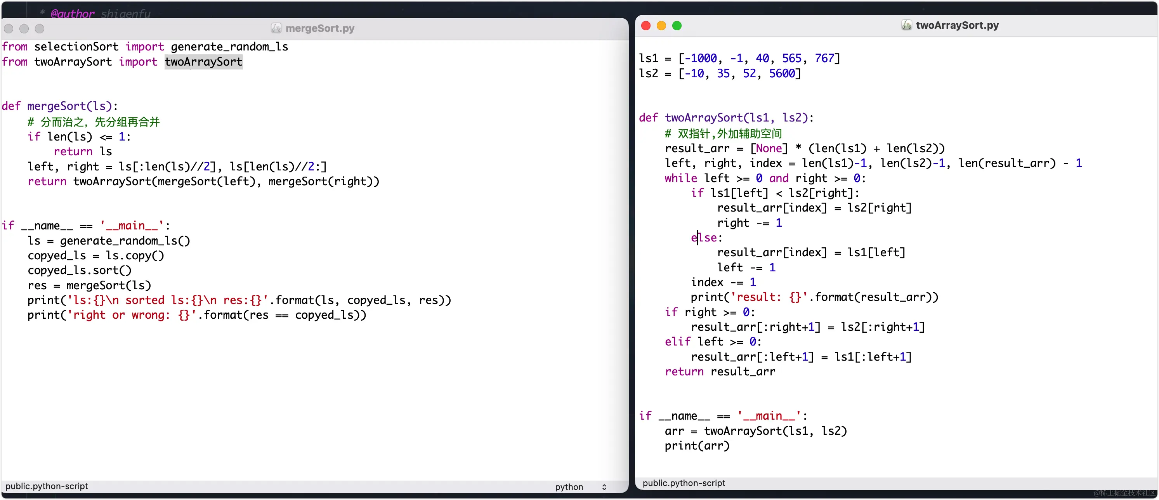The height and width of the screenshot is (500, 1159).
Task: Zoom twoArraySort.py window with green button
Action: coord(677,26)
